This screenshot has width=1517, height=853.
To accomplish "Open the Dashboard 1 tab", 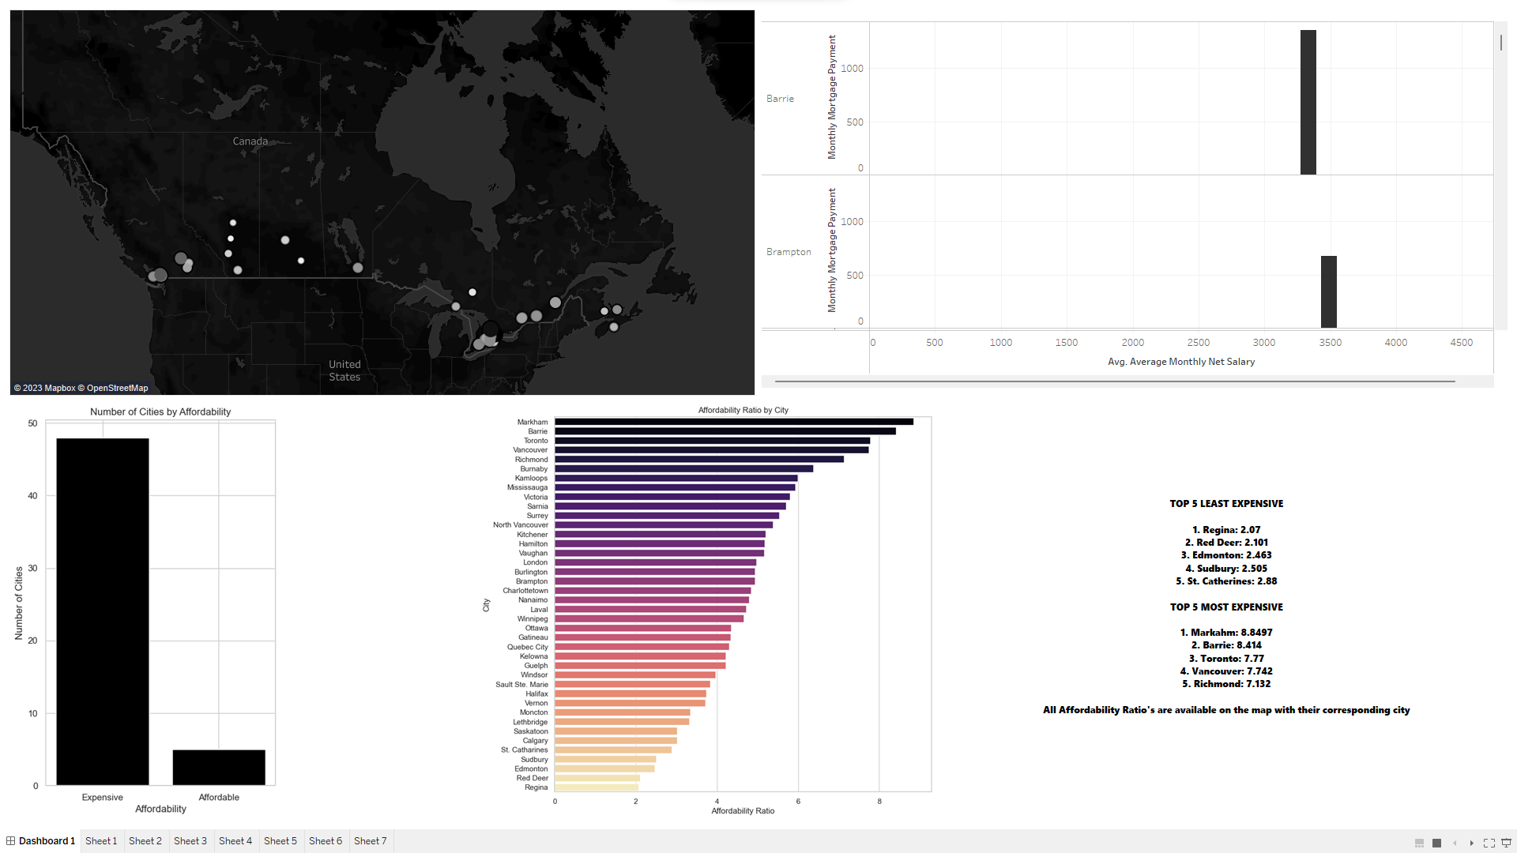I will coord(47,840).
